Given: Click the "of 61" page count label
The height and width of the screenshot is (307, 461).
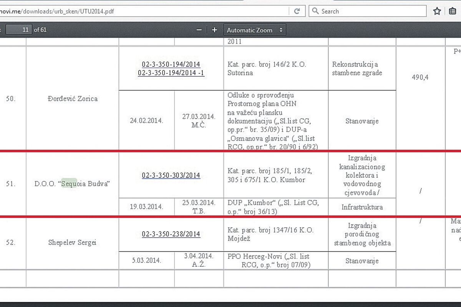Looking at the screenshot, I should click(x=40, y=30).
